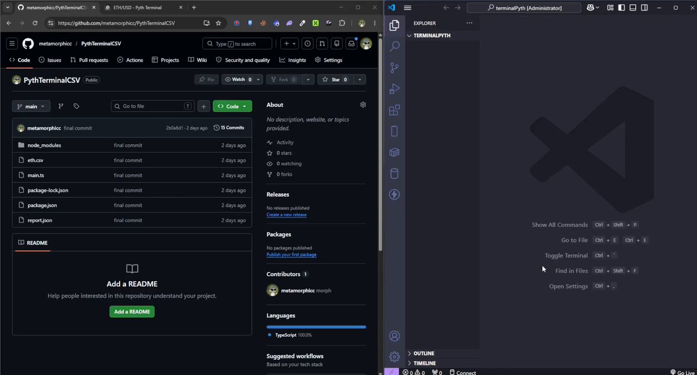Open Run and Debug view in VS Code
This screenshot has height=375, width=697.
click(x=394, y=89)
